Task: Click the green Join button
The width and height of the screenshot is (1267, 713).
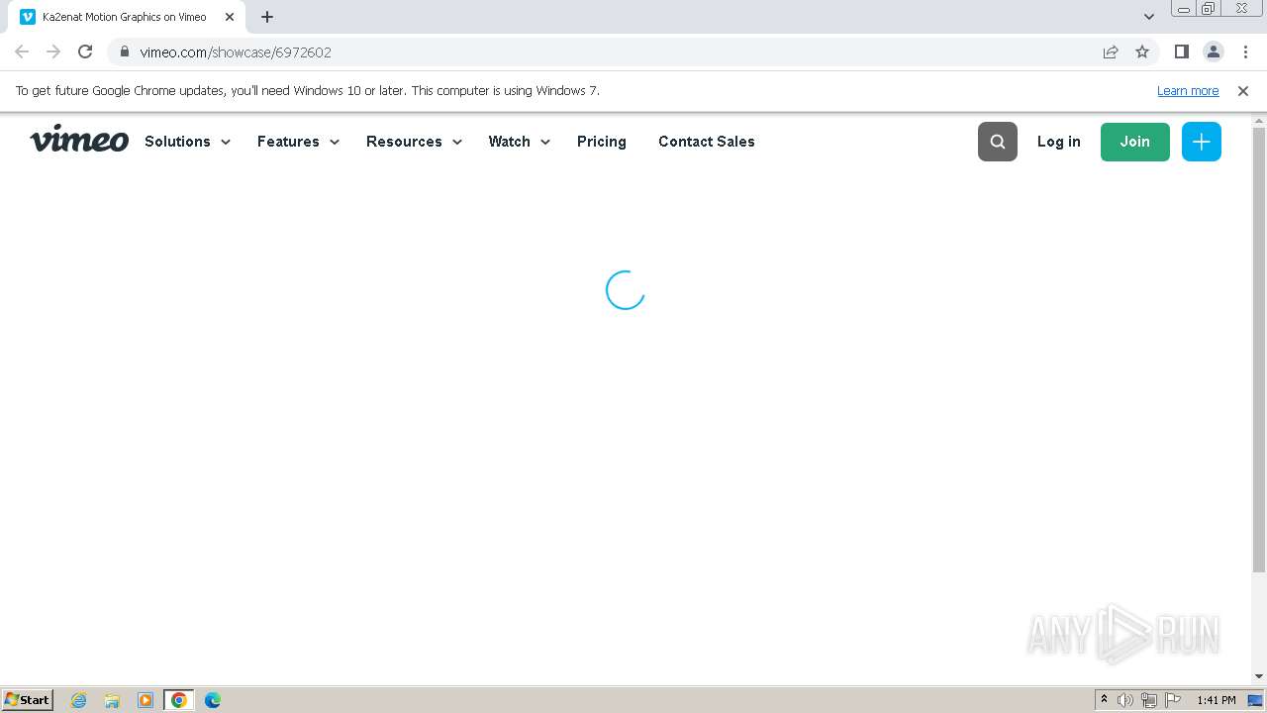Action: [x=1135, y=142]
